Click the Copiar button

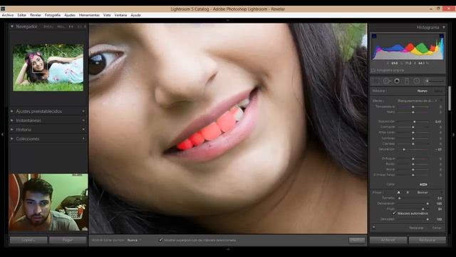28,240
